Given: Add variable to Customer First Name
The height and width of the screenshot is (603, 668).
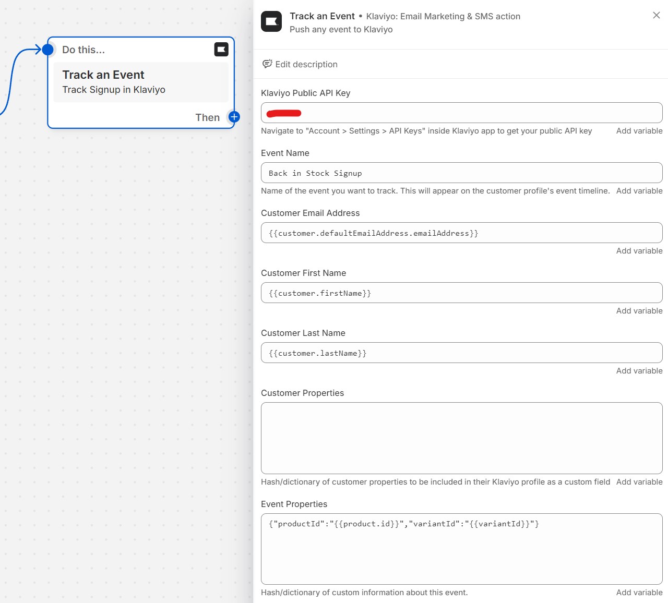Looking at the screenshot, I should (x=639, y=311).
